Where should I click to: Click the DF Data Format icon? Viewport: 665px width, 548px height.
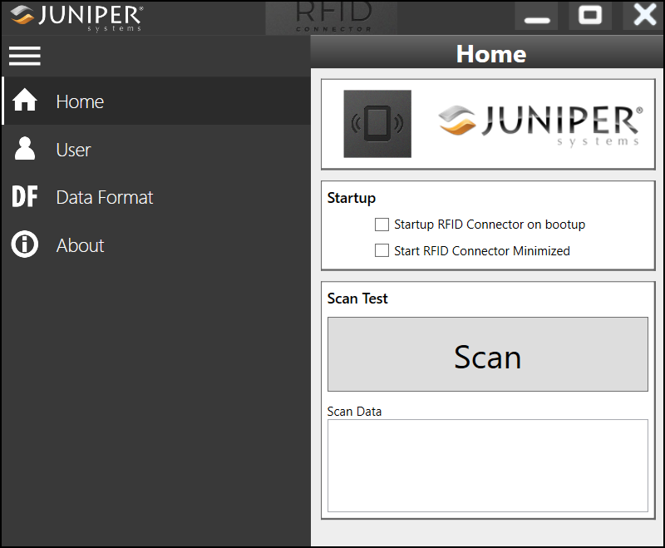pos(25,197)
